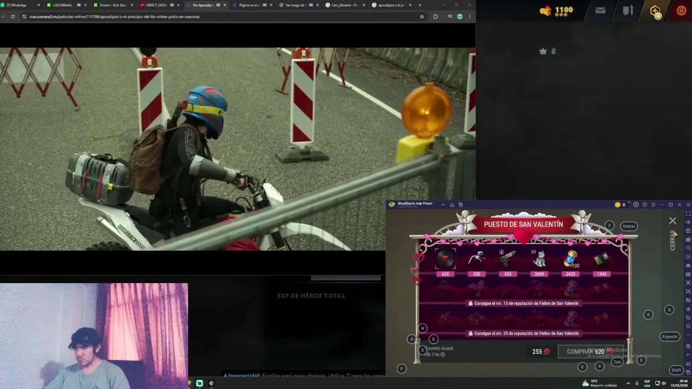Select the white faucet item priced 330
The width and height of the screenshot is (692, 389).
(476, 259)
